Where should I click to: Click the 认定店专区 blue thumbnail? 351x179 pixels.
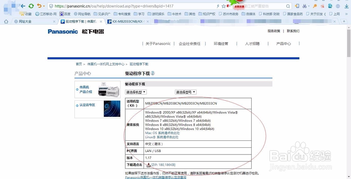(x=112, y=109)
